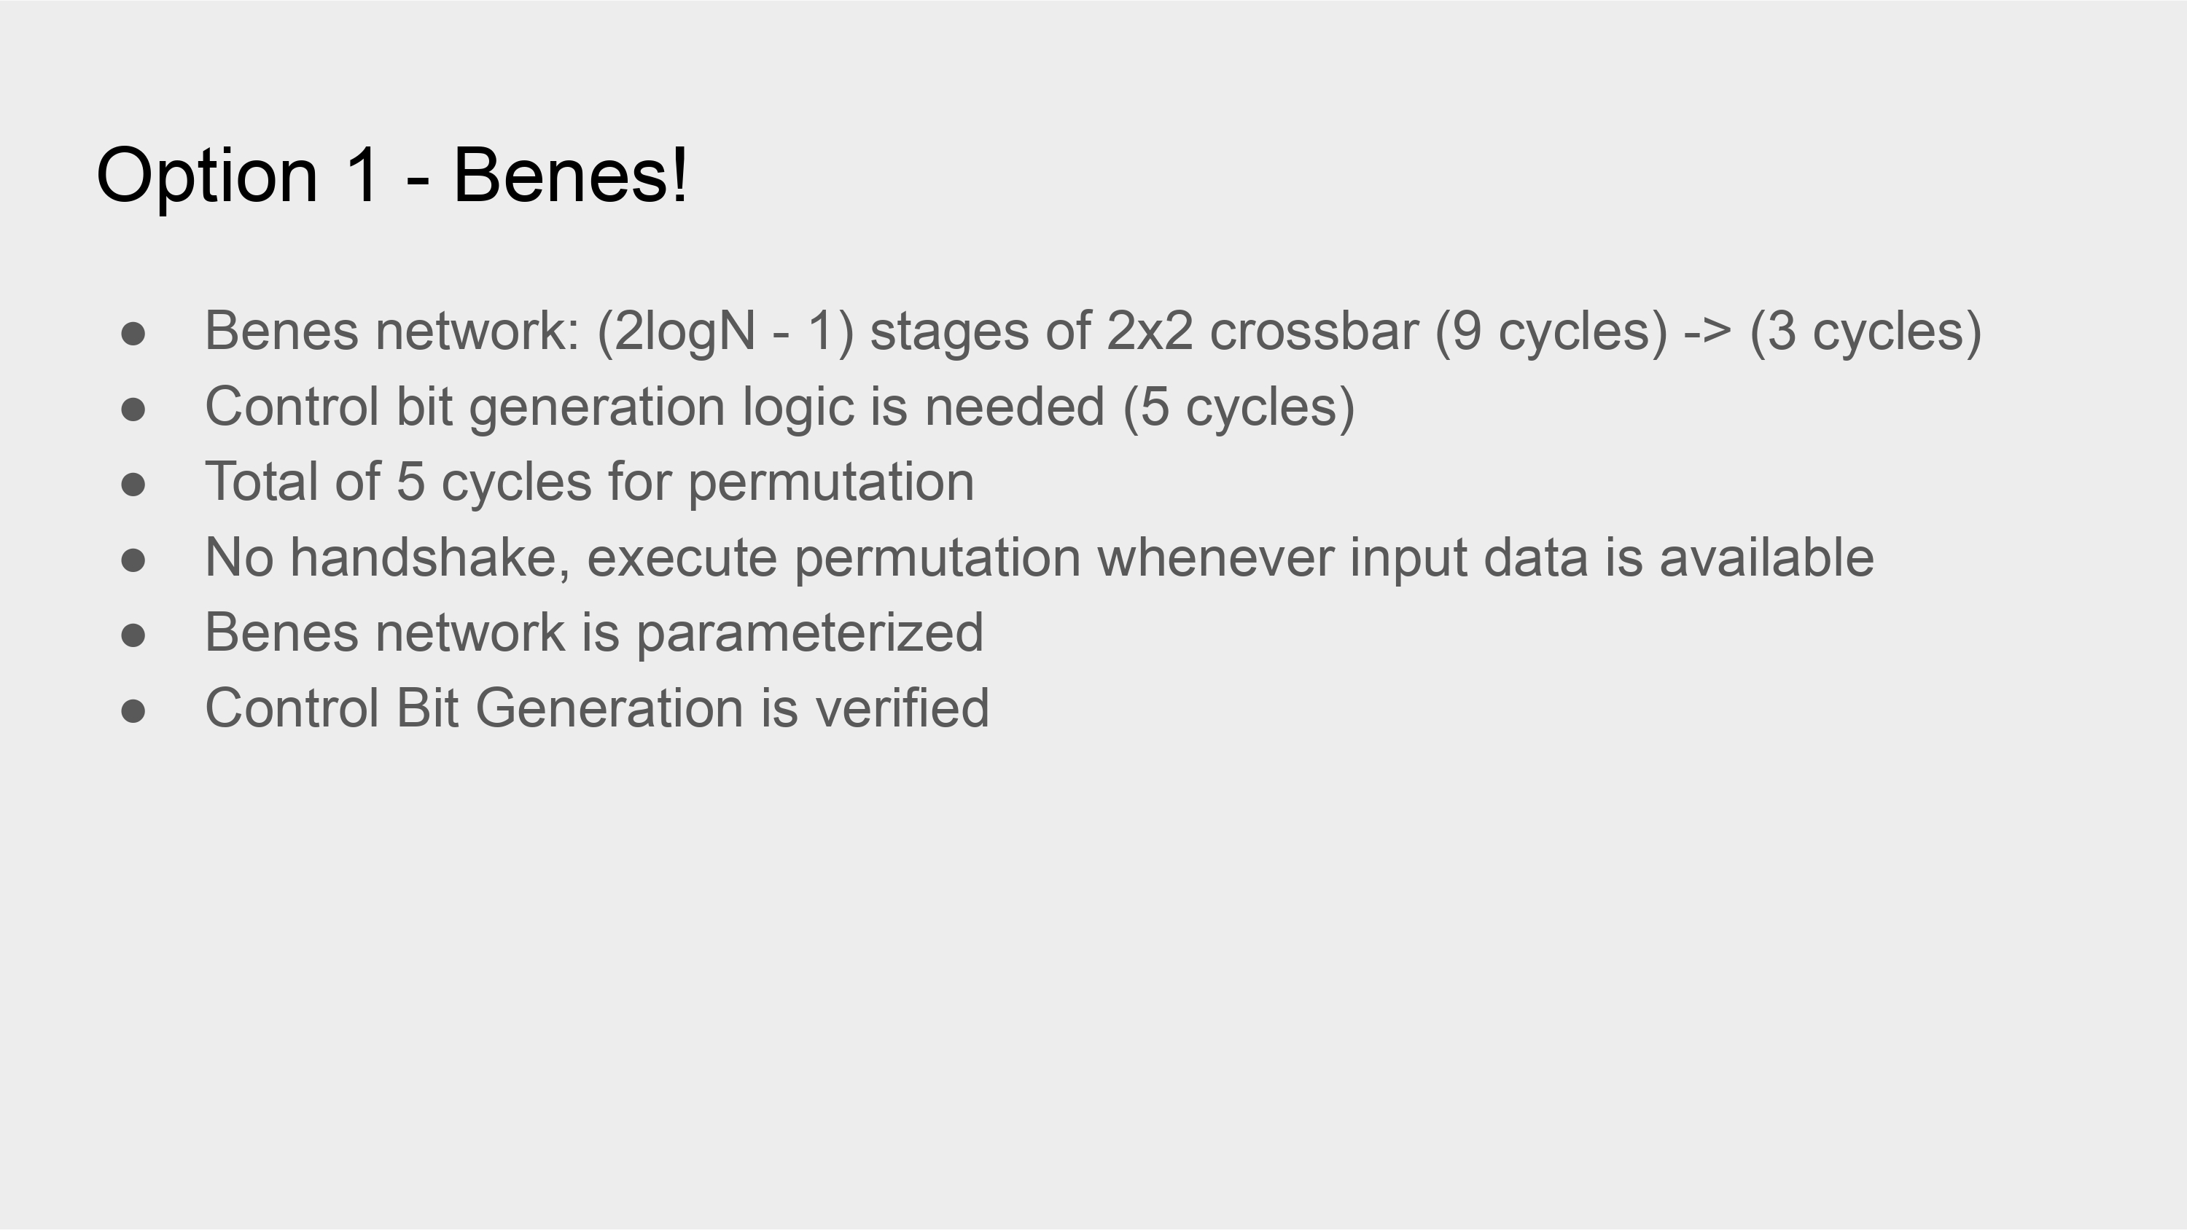Click the word "Benes!" in the title
Screen dimensions: 2187x1230
571,176
